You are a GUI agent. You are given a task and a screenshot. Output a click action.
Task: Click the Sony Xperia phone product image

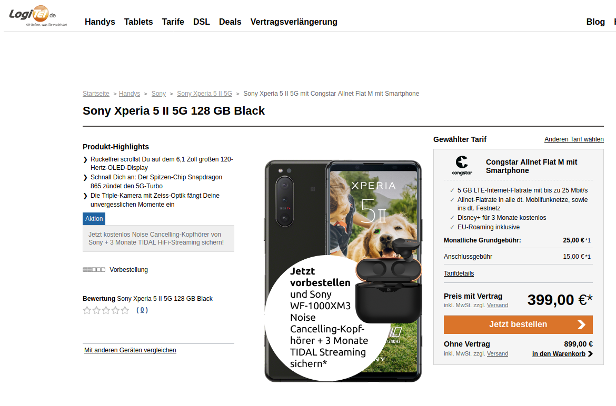pos(343,271)
